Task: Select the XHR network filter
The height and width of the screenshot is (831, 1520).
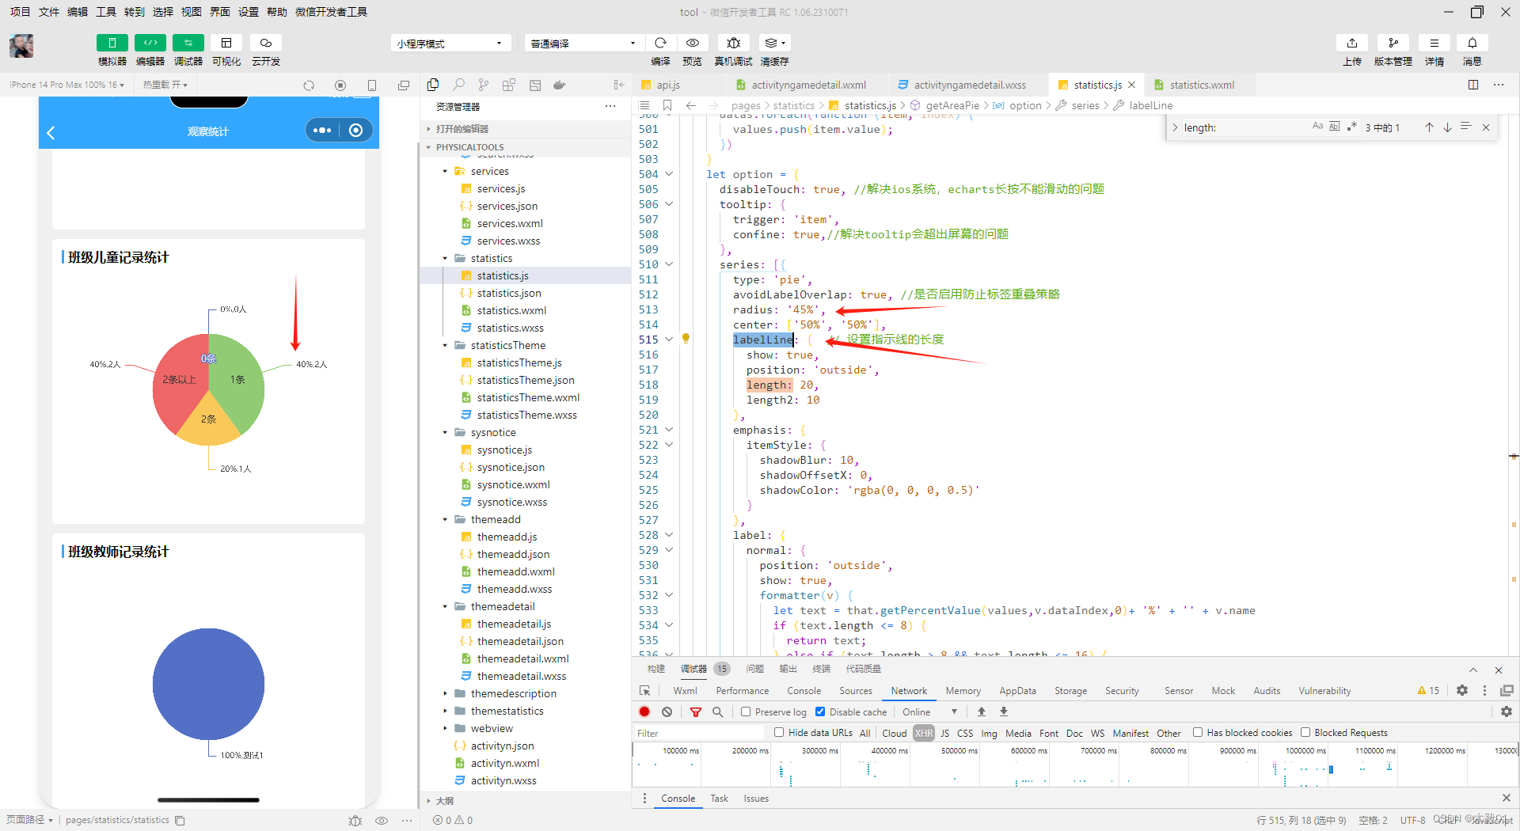Action: (x=924, y=733)
